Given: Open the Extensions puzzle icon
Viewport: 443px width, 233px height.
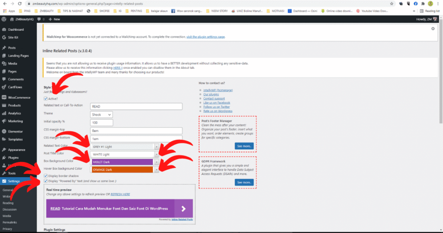Looking at the screenshot, I should (x=423, y=3).
